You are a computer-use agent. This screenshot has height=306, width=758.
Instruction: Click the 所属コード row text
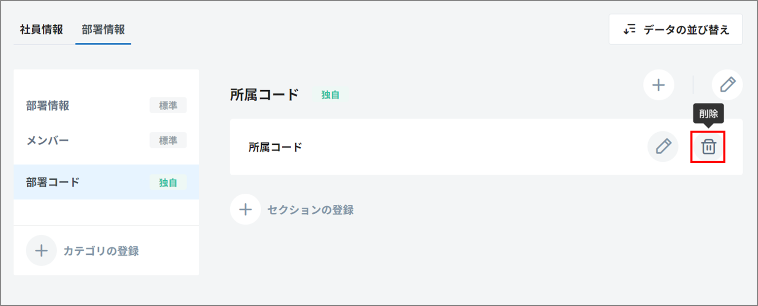tap(275, 147)
